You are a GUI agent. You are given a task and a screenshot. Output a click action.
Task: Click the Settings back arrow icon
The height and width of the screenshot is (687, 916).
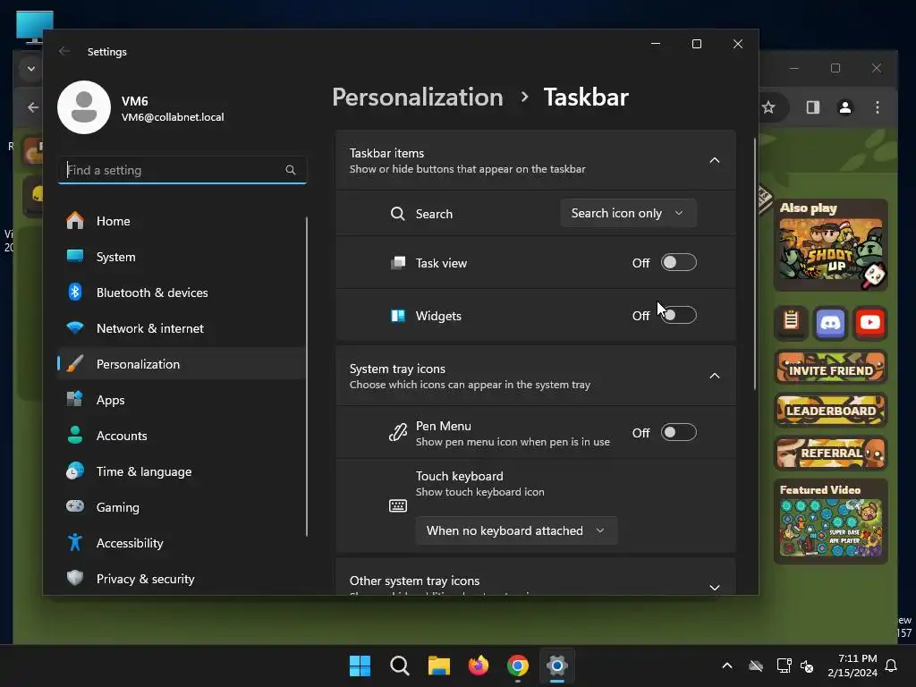(64, 51)
